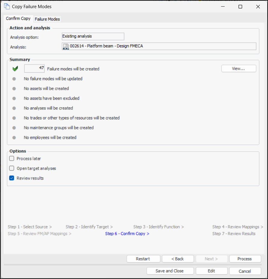This screenshot has width=268, height=279.
Task: Click the disabled Next > button
Action: pos(211,259)
